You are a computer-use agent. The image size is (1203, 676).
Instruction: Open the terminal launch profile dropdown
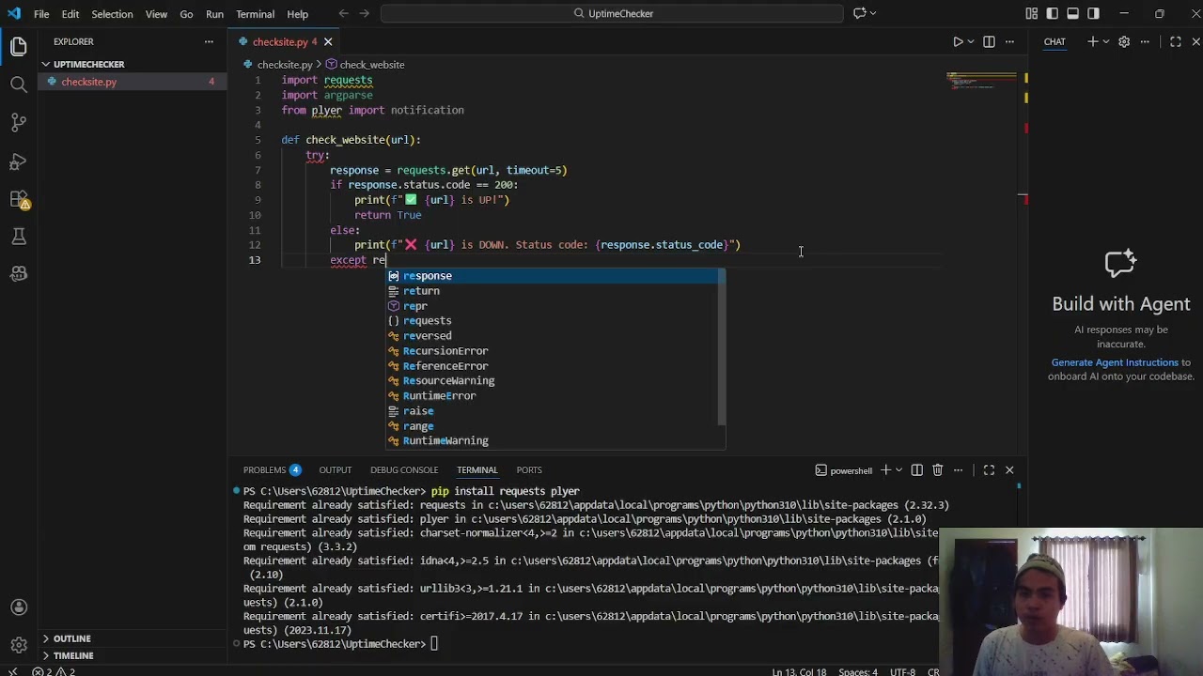898,469
